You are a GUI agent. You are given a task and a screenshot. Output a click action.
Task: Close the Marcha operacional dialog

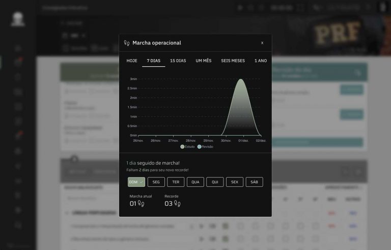[262, 43]
